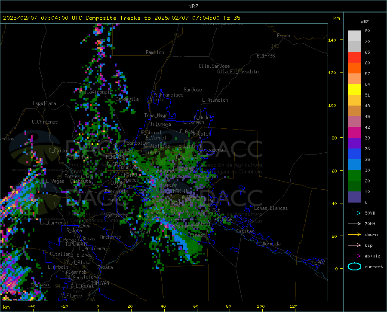387x312 pixels.
Task: Pick the light gray 70–80 dBZ swatch
Action: [x=354, y=36]
